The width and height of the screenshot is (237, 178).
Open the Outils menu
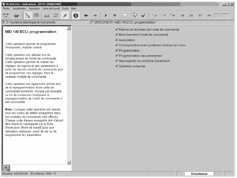[64, 8]
